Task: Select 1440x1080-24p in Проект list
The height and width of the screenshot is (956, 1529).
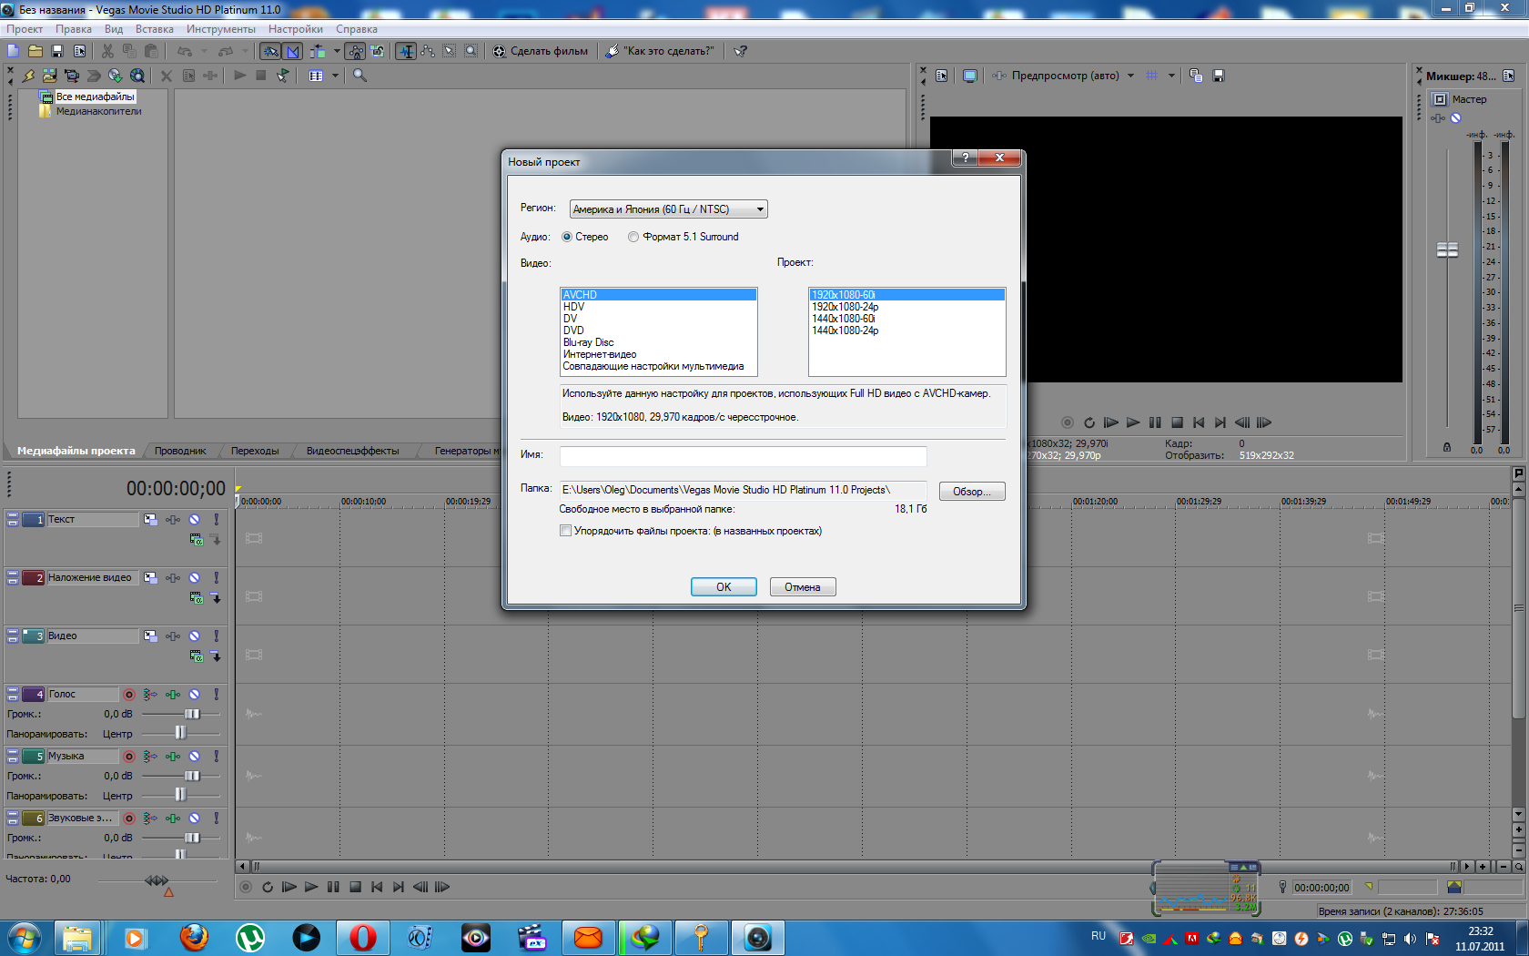Action: point(907,331)
